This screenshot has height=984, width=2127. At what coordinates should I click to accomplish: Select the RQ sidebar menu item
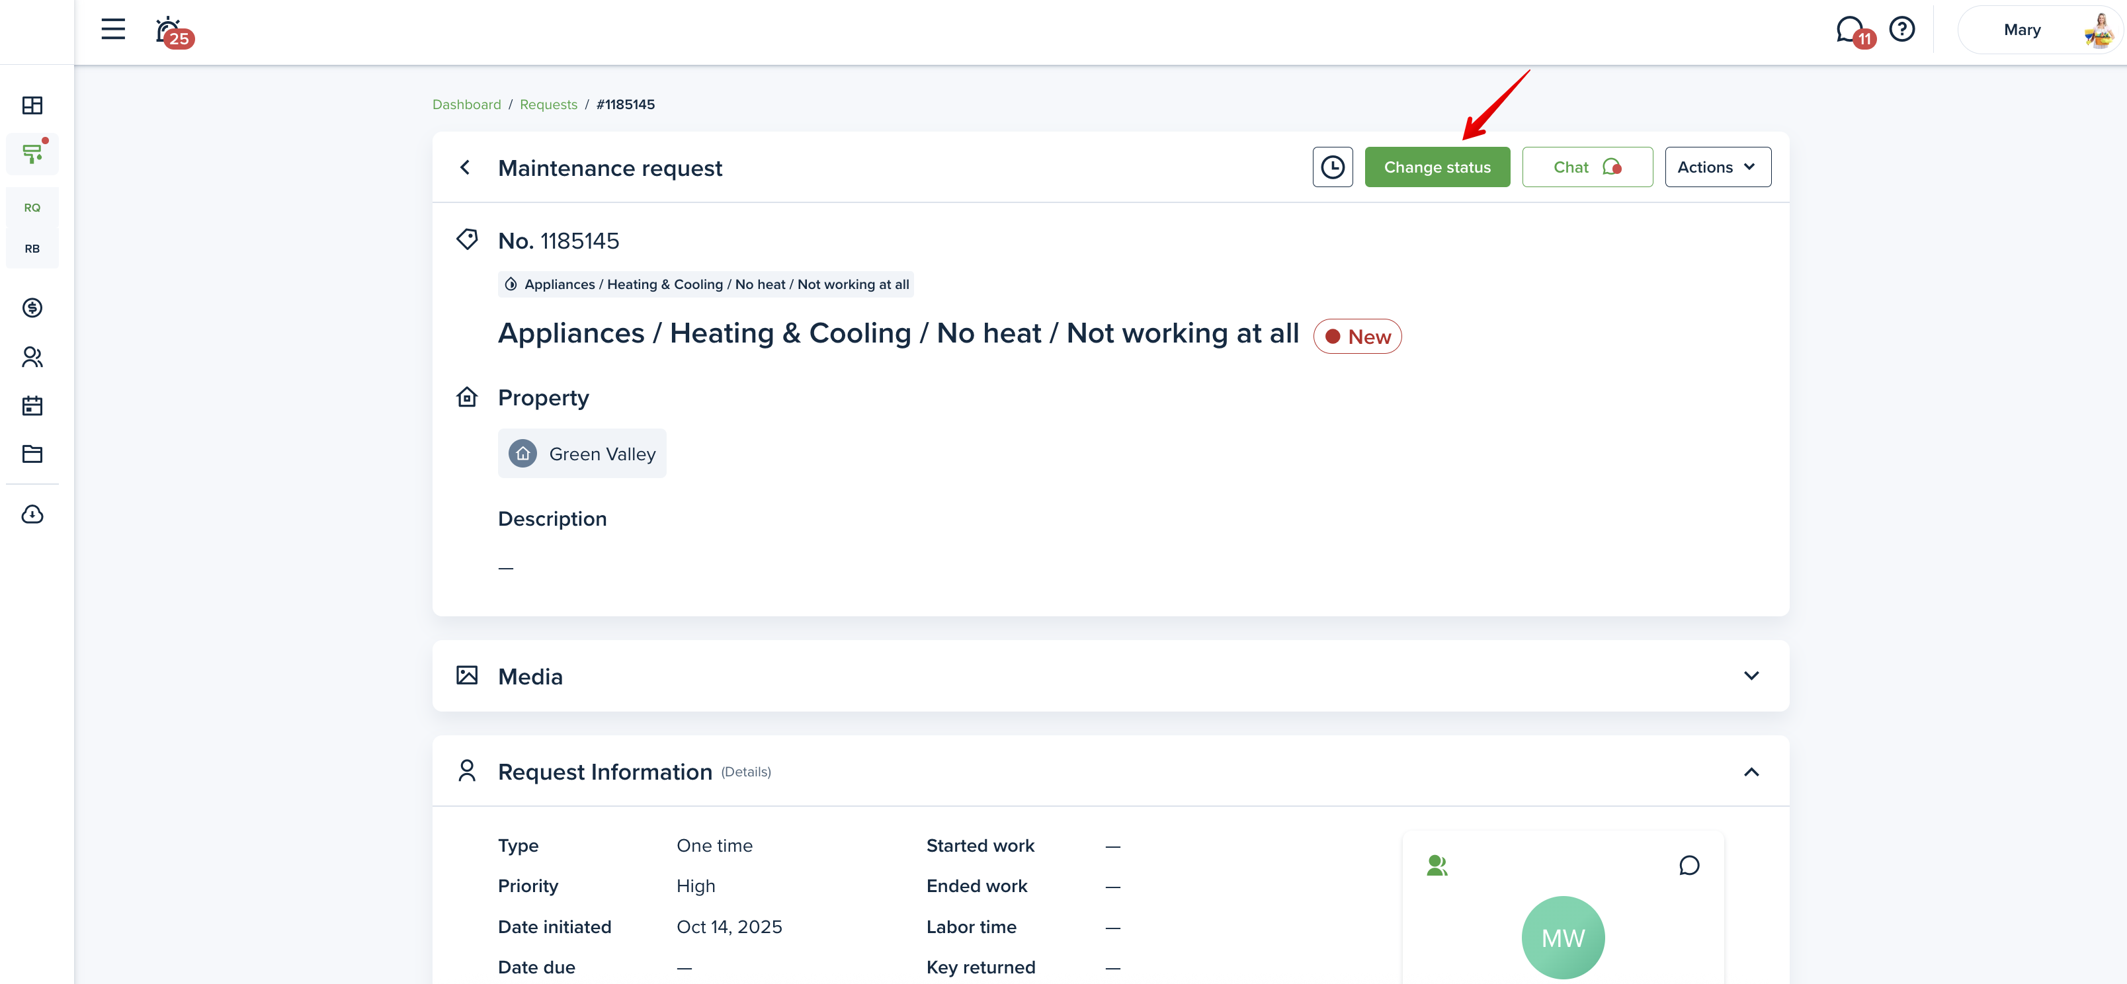pyautogui.click(x=32, y=208)
